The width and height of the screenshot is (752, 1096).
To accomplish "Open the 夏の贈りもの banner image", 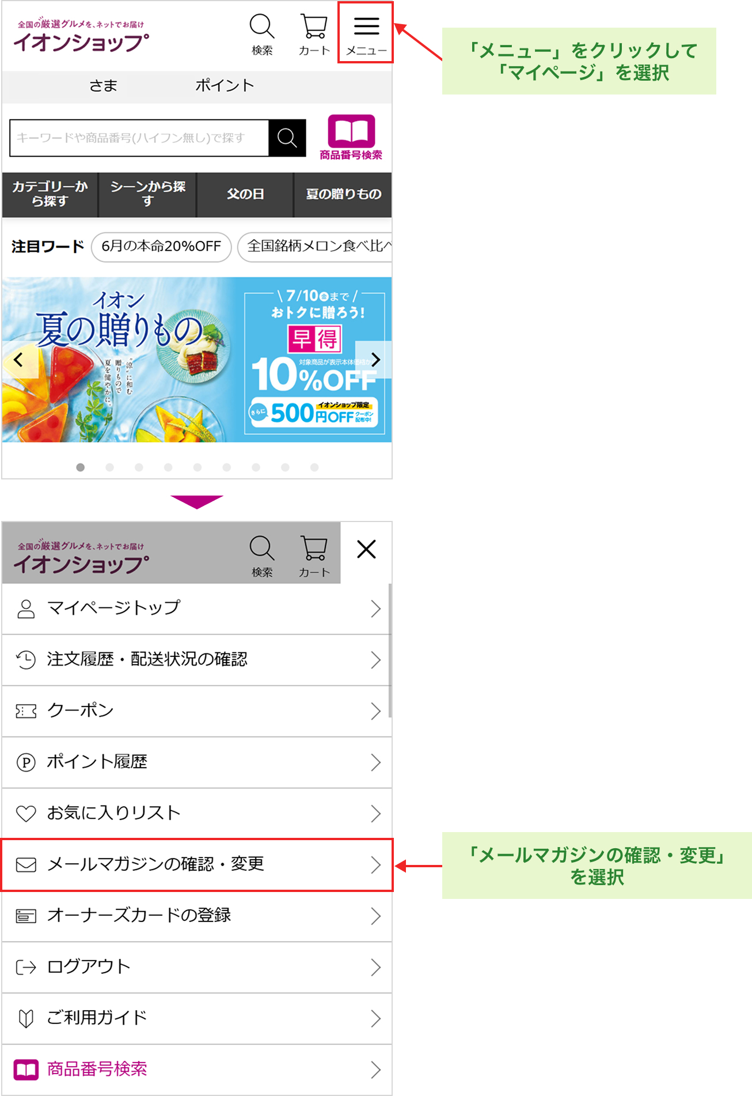I will coord(197,360).
